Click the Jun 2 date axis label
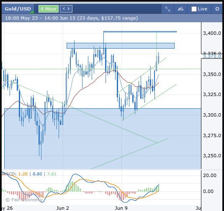The height and width of the screenshot is (211, 224). click(x=62, y=208)
